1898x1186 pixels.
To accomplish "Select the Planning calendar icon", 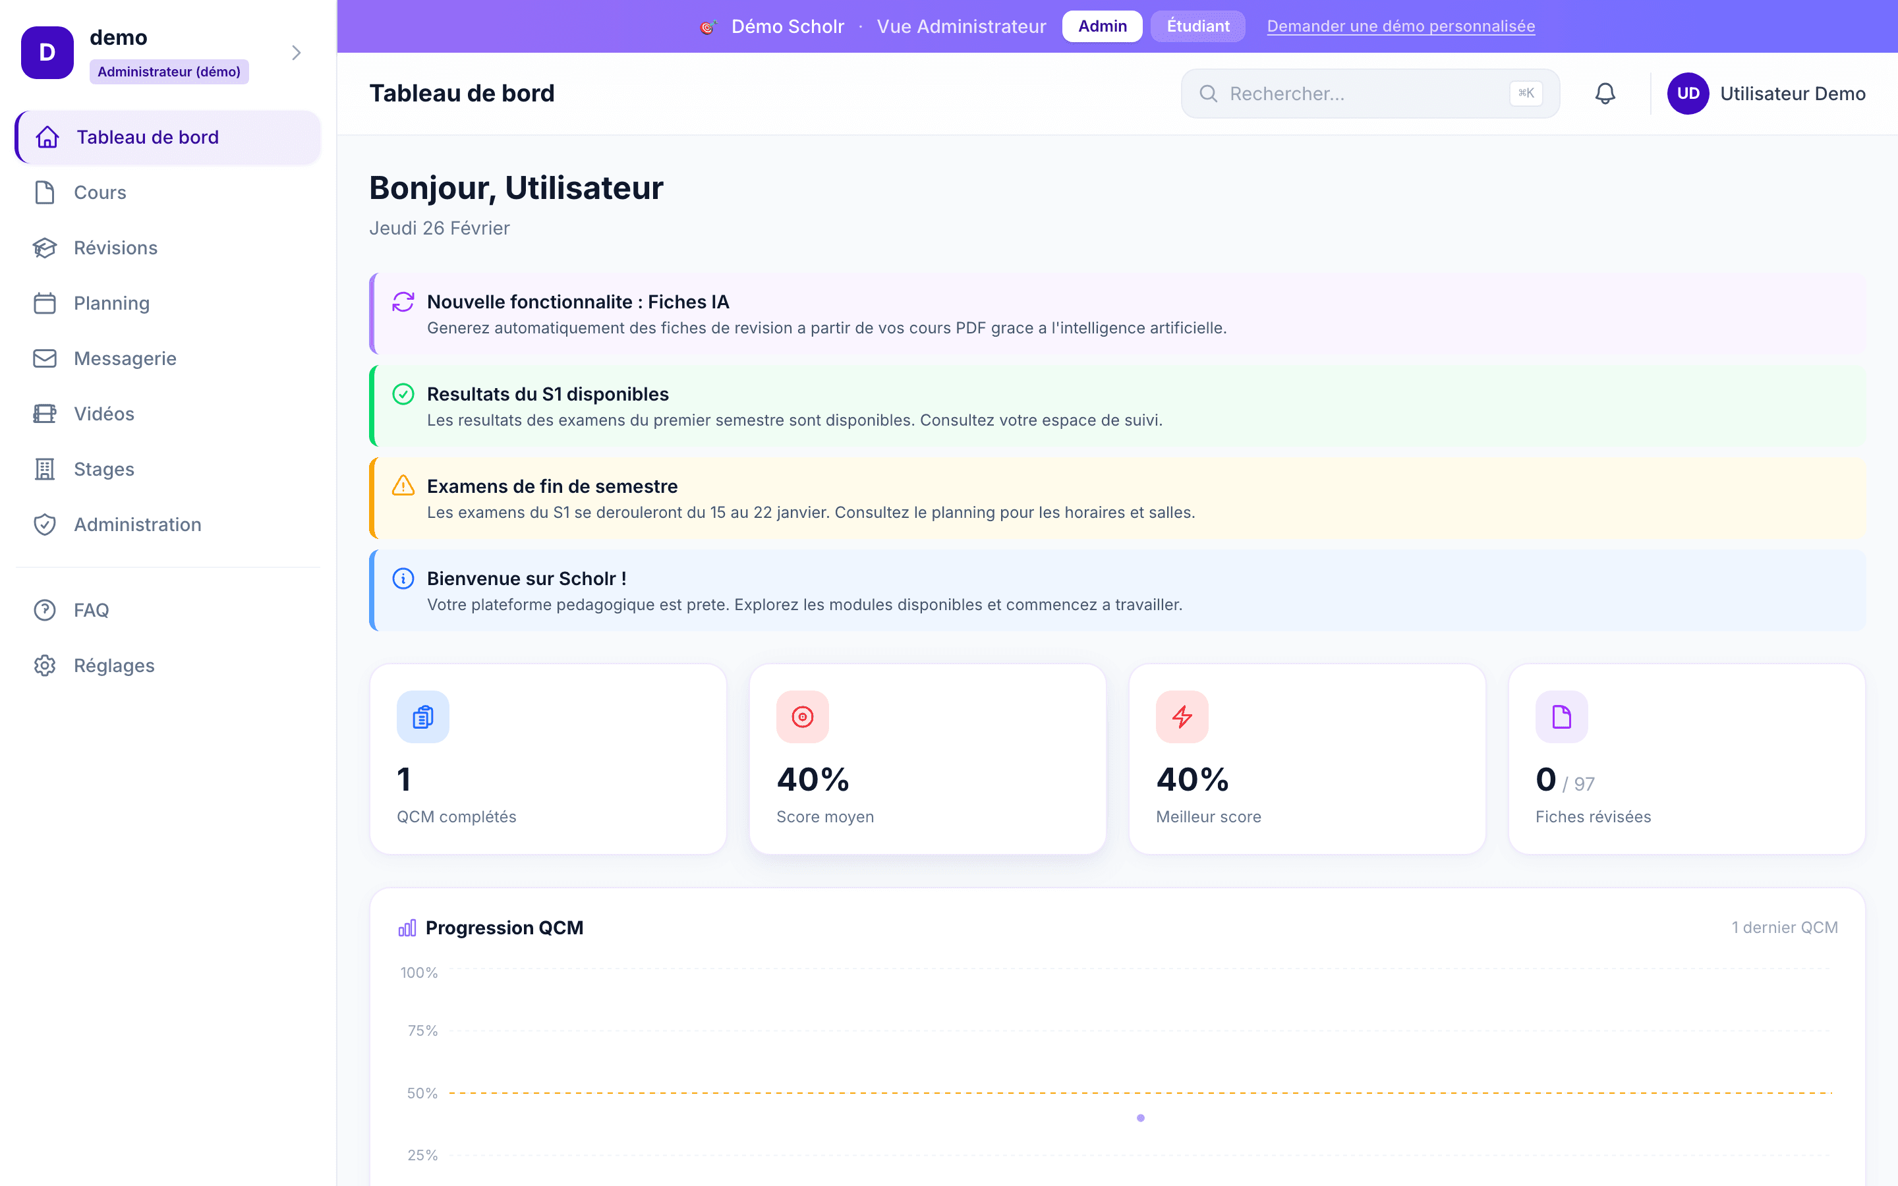I will 45,303.
